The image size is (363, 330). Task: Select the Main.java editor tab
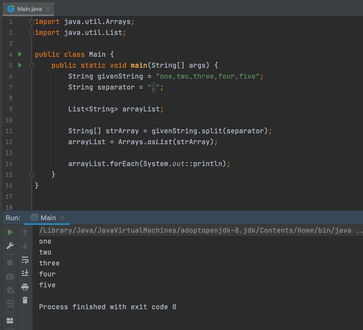(29, 9)
